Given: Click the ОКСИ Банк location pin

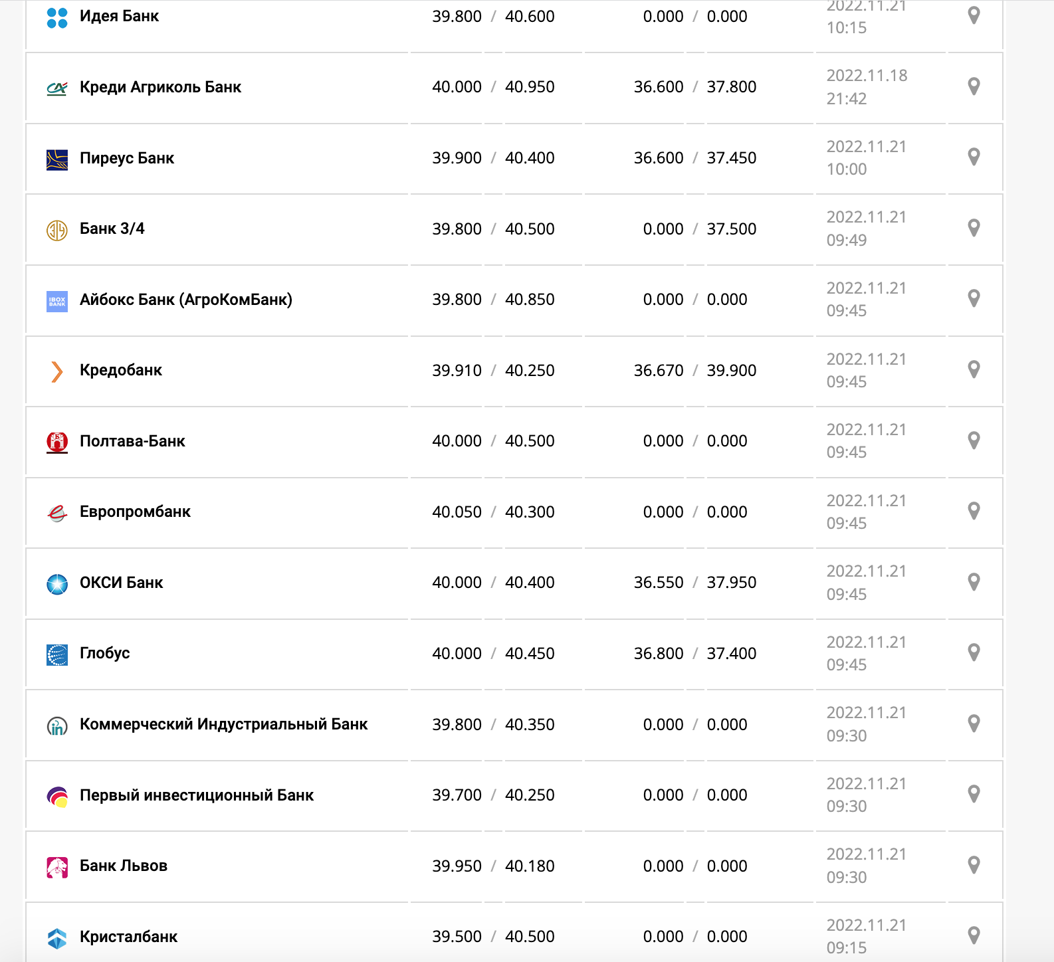Looking at the screenshot, I should tap(974, 582).
